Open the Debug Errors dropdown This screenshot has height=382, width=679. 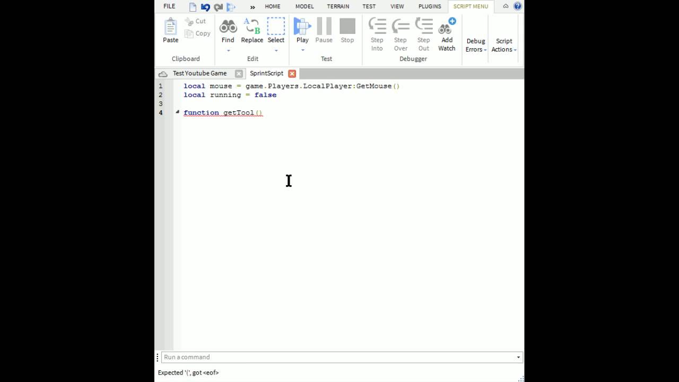point(476,45)
